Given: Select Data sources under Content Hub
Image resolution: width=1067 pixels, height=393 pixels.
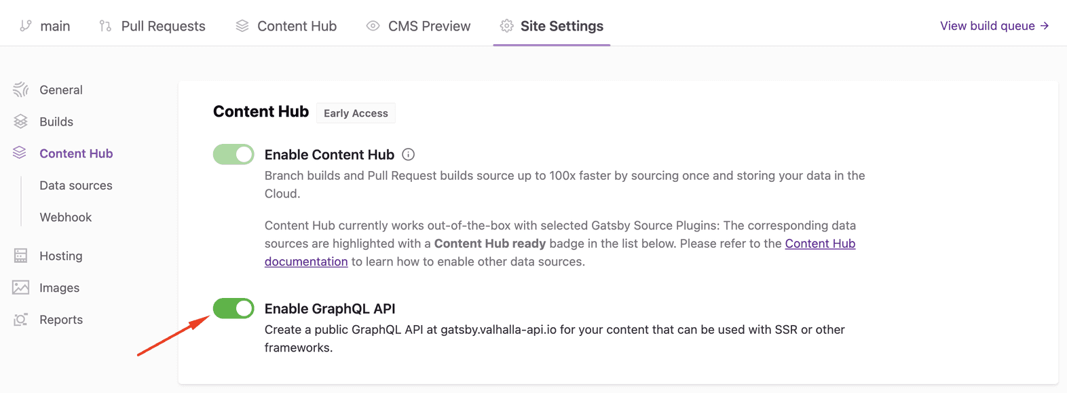Looking at the screenshot, I should tap(75, 185).
